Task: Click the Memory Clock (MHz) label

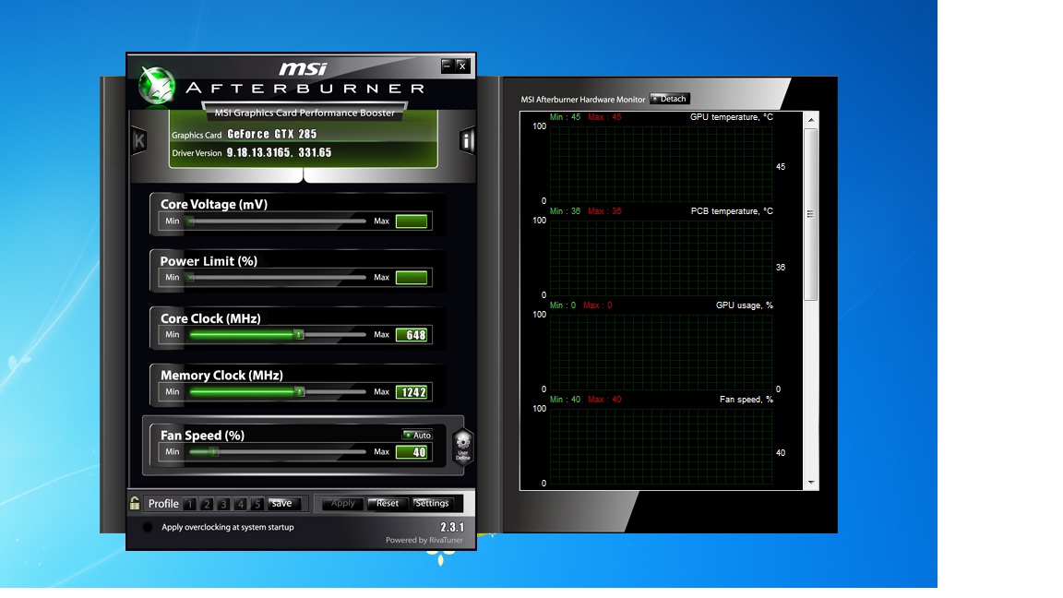Action: pos(221,375)
